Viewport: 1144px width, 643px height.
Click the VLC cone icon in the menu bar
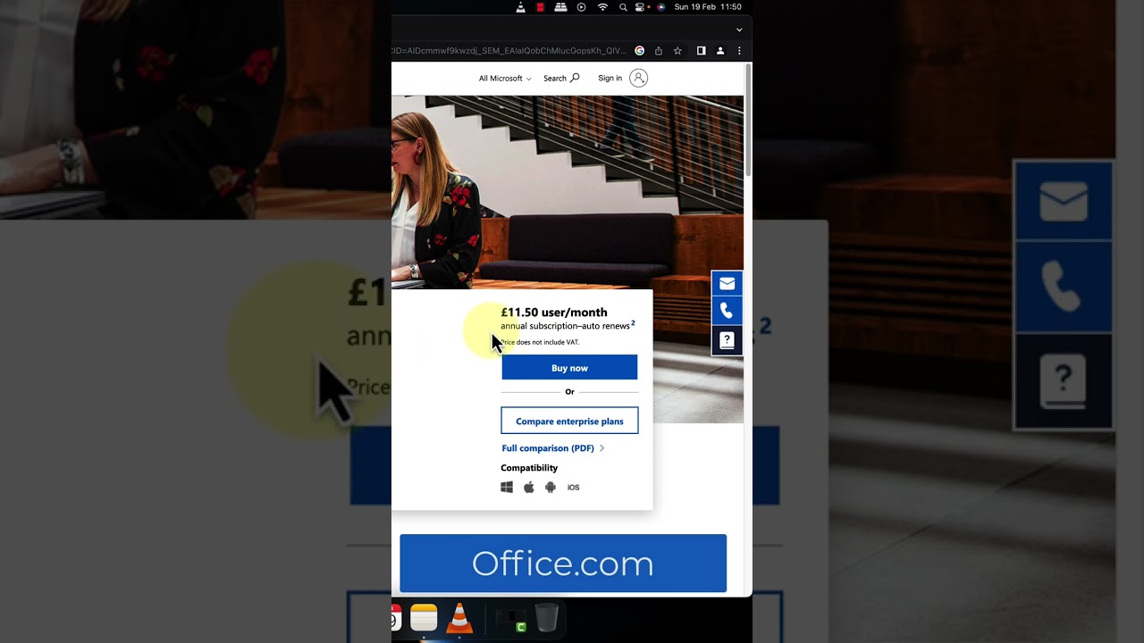click(x=521, y=7)
